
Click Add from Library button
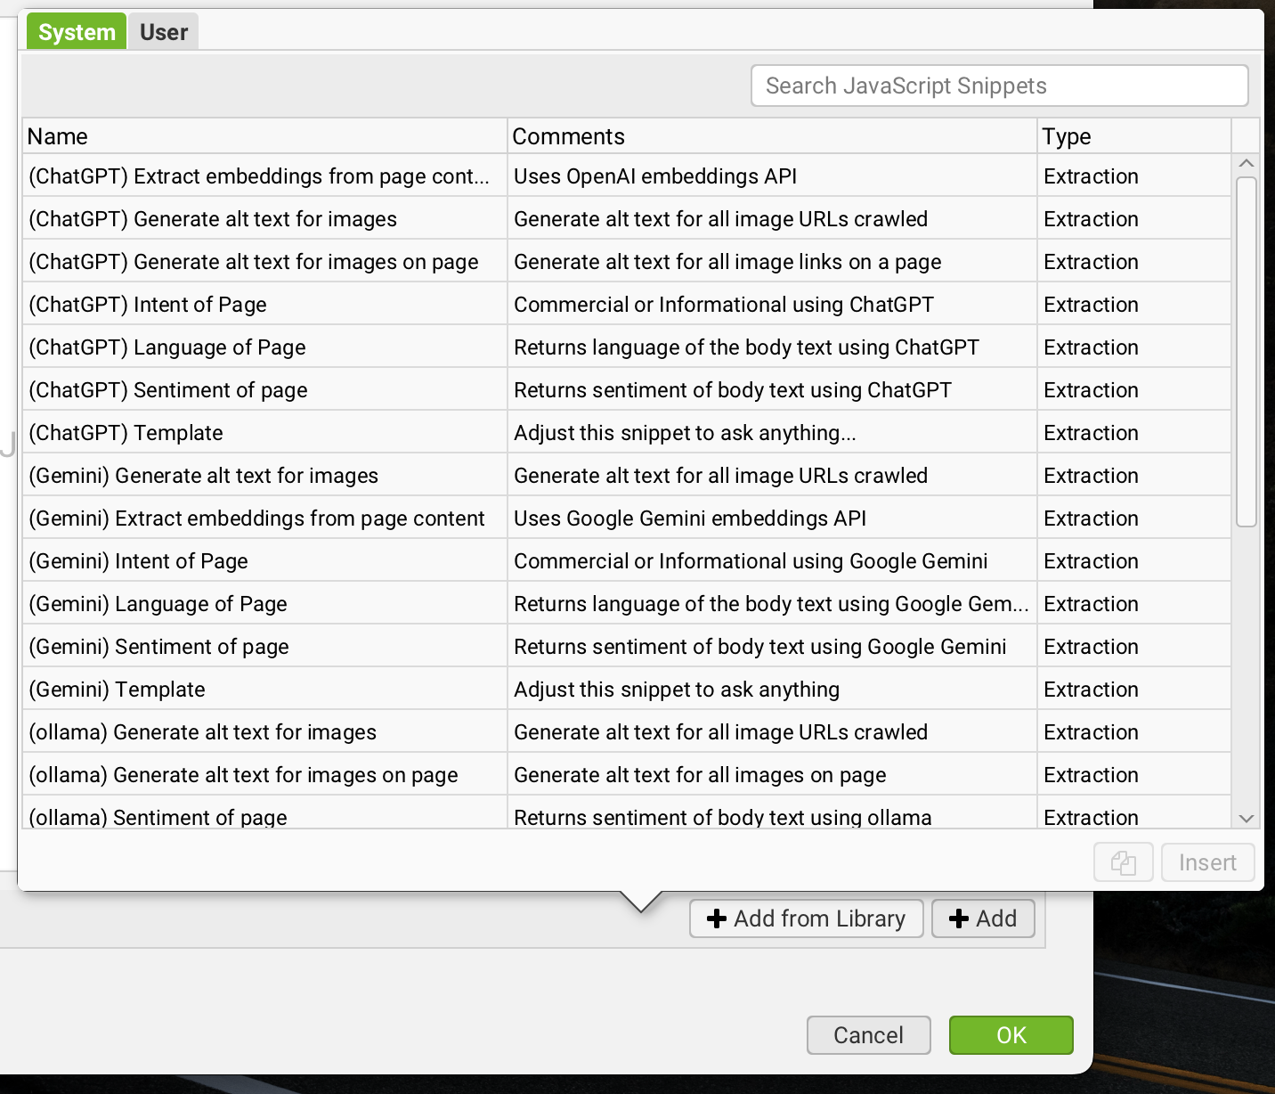click(x=806, y=918)
